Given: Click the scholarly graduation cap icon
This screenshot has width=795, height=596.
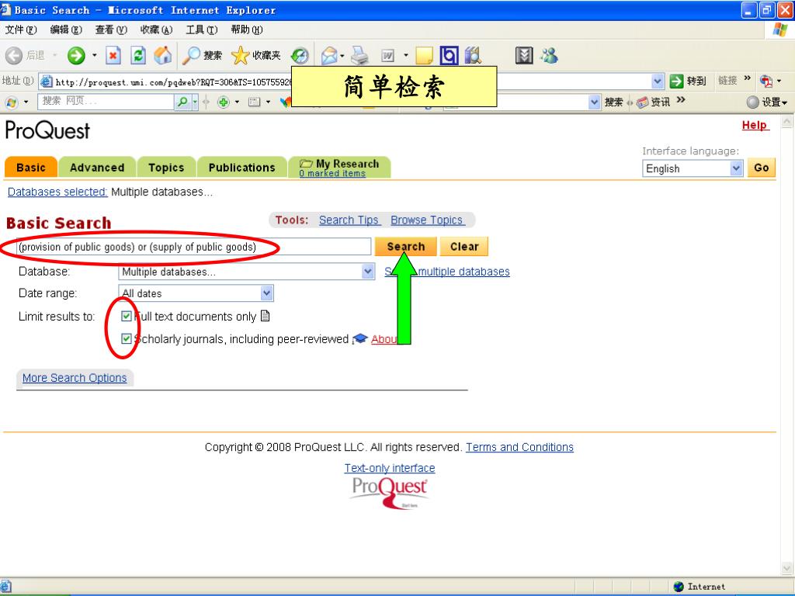Looking at the screenshot, I should pos(359,338).
